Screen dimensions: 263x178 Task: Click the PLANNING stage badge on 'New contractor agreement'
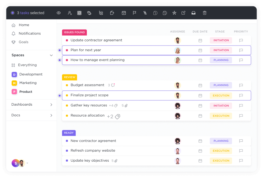click(221, 141)
